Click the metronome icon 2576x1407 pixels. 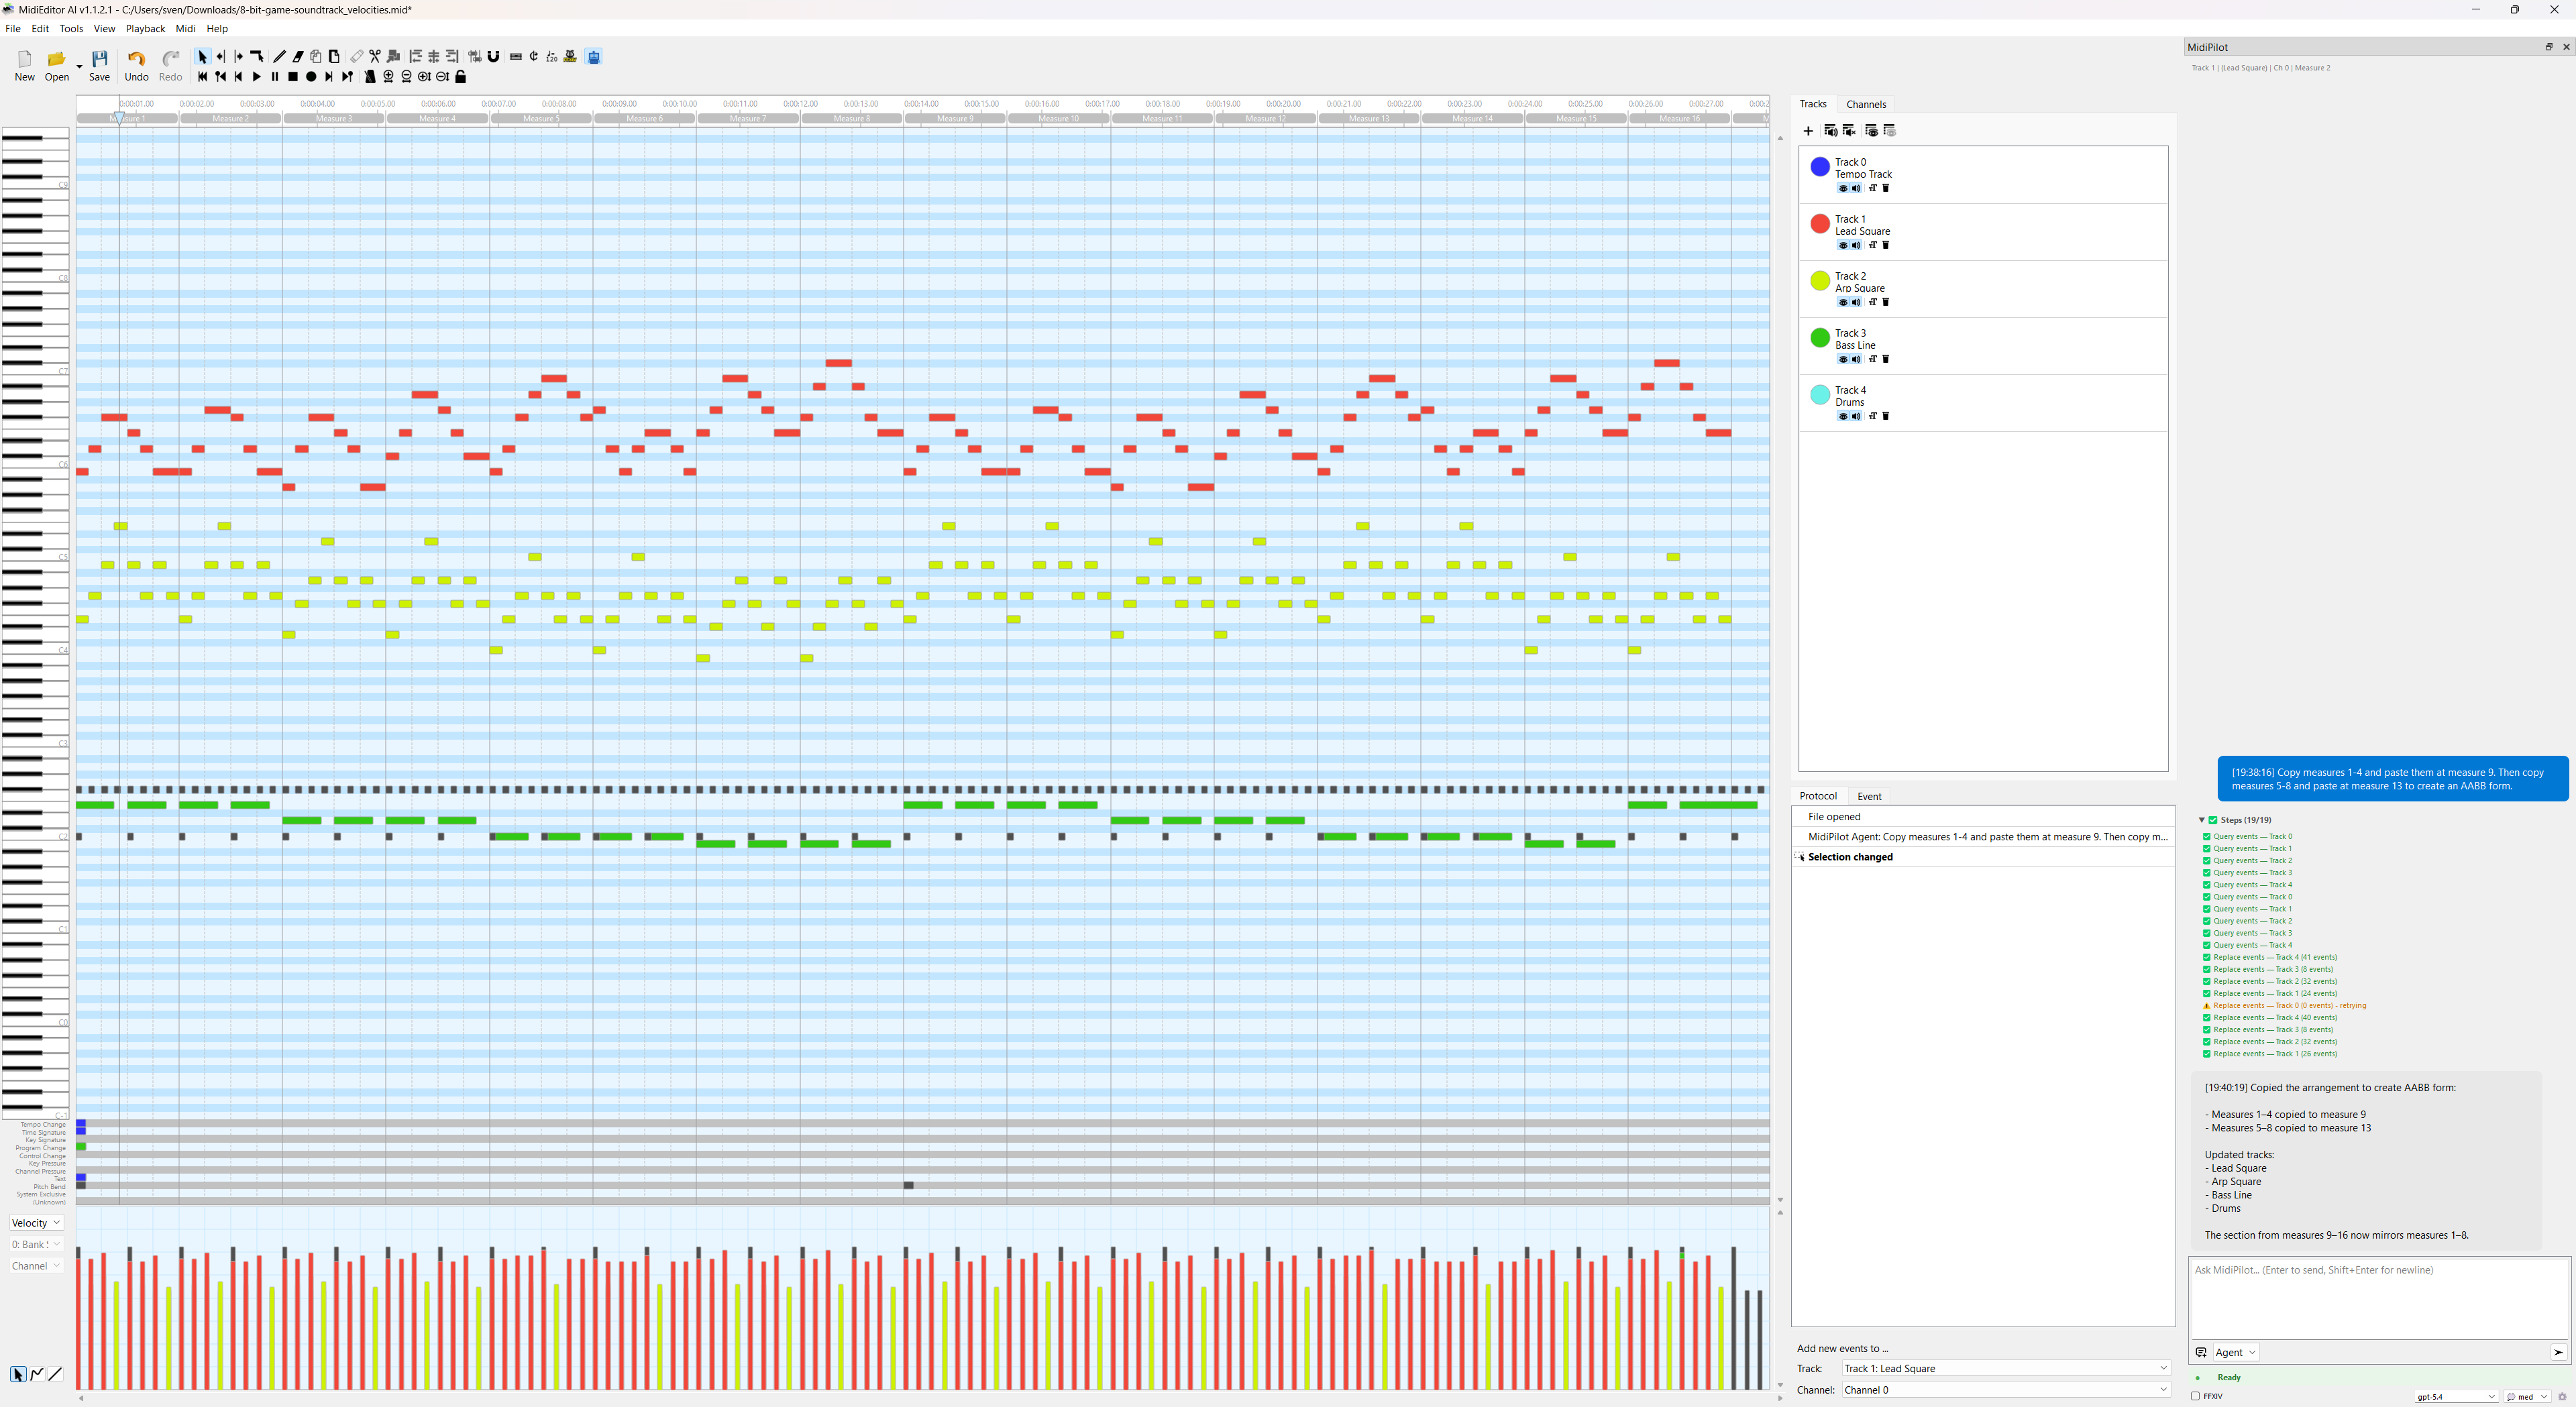[x=370, y=77]
